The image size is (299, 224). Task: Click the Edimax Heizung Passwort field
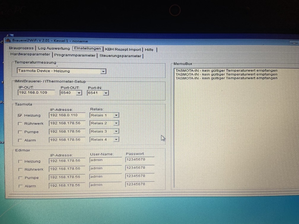pyautogui.click(x=140, y=160)
